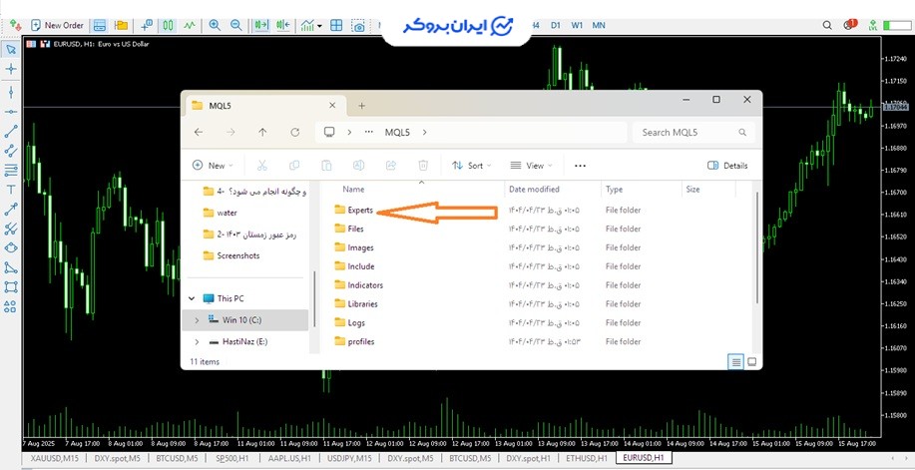Open the USDJPY,M15 chart tab

349,458
